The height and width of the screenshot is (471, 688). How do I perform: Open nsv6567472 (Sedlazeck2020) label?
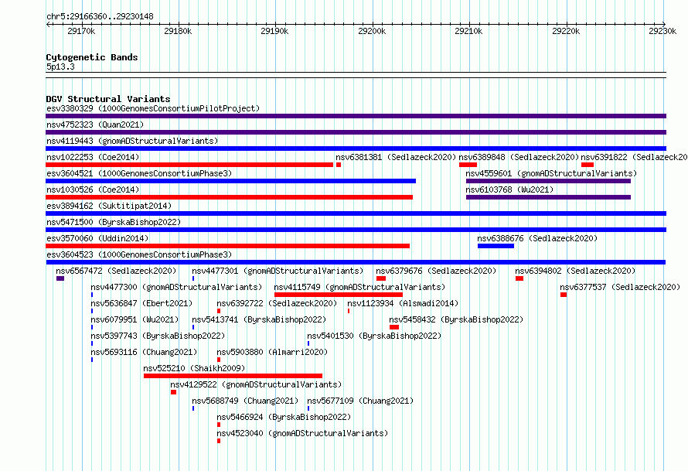(116, 271)
